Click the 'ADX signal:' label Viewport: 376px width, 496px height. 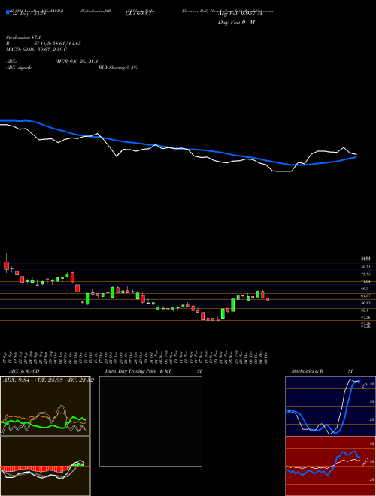19,68
